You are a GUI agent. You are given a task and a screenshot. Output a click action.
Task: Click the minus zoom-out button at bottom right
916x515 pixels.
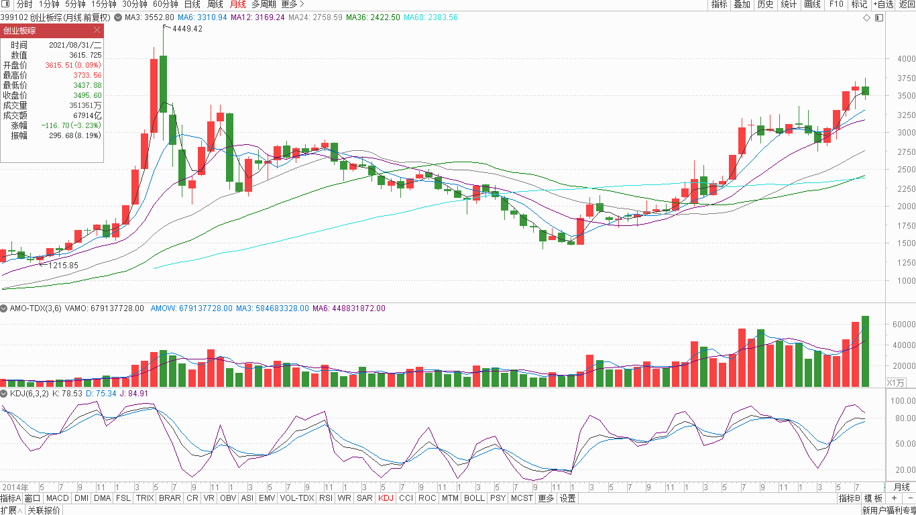click(x=909, y=499)
